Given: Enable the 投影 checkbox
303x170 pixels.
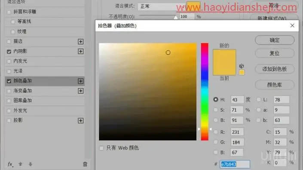Looking at the screenshot, I should tap(9, 121).
